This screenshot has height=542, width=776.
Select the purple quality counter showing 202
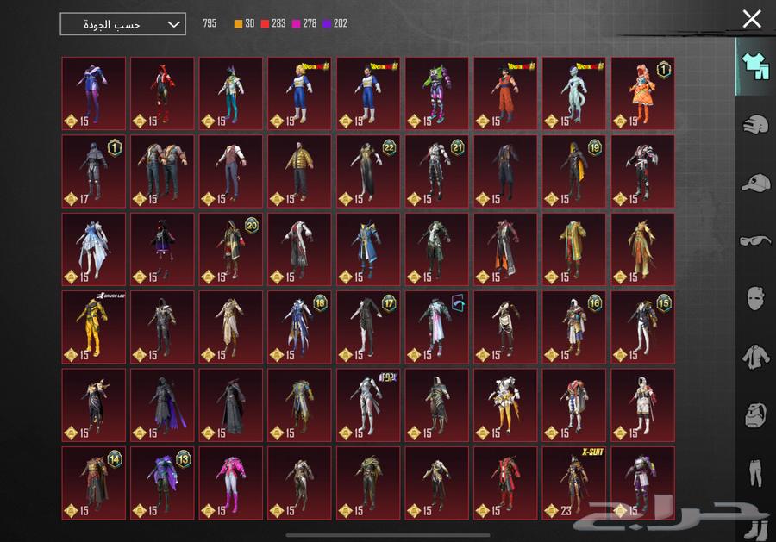click(335, 24)
